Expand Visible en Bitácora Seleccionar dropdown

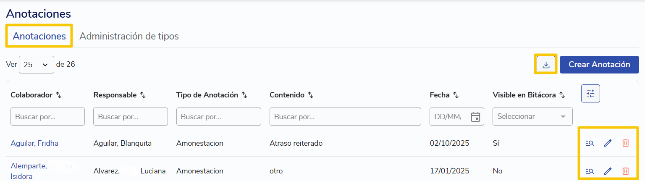pyautogui.click(x=532, y=117)
